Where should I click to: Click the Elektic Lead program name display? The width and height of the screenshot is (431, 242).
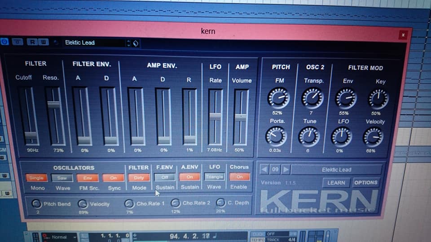point(336,169)
